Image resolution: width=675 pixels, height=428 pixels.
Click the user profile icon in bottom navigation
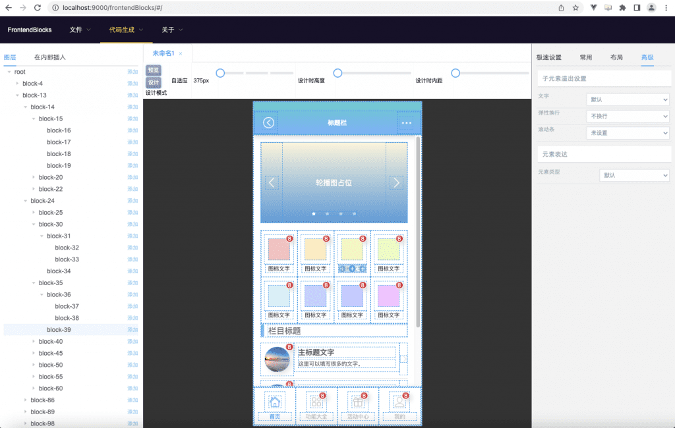pos(399,402)
